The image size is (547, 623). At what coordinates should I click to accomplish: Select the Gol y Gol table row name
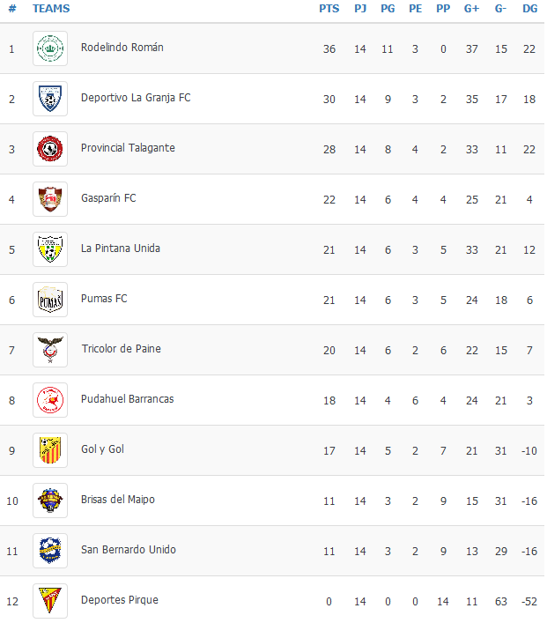point(102,449)
